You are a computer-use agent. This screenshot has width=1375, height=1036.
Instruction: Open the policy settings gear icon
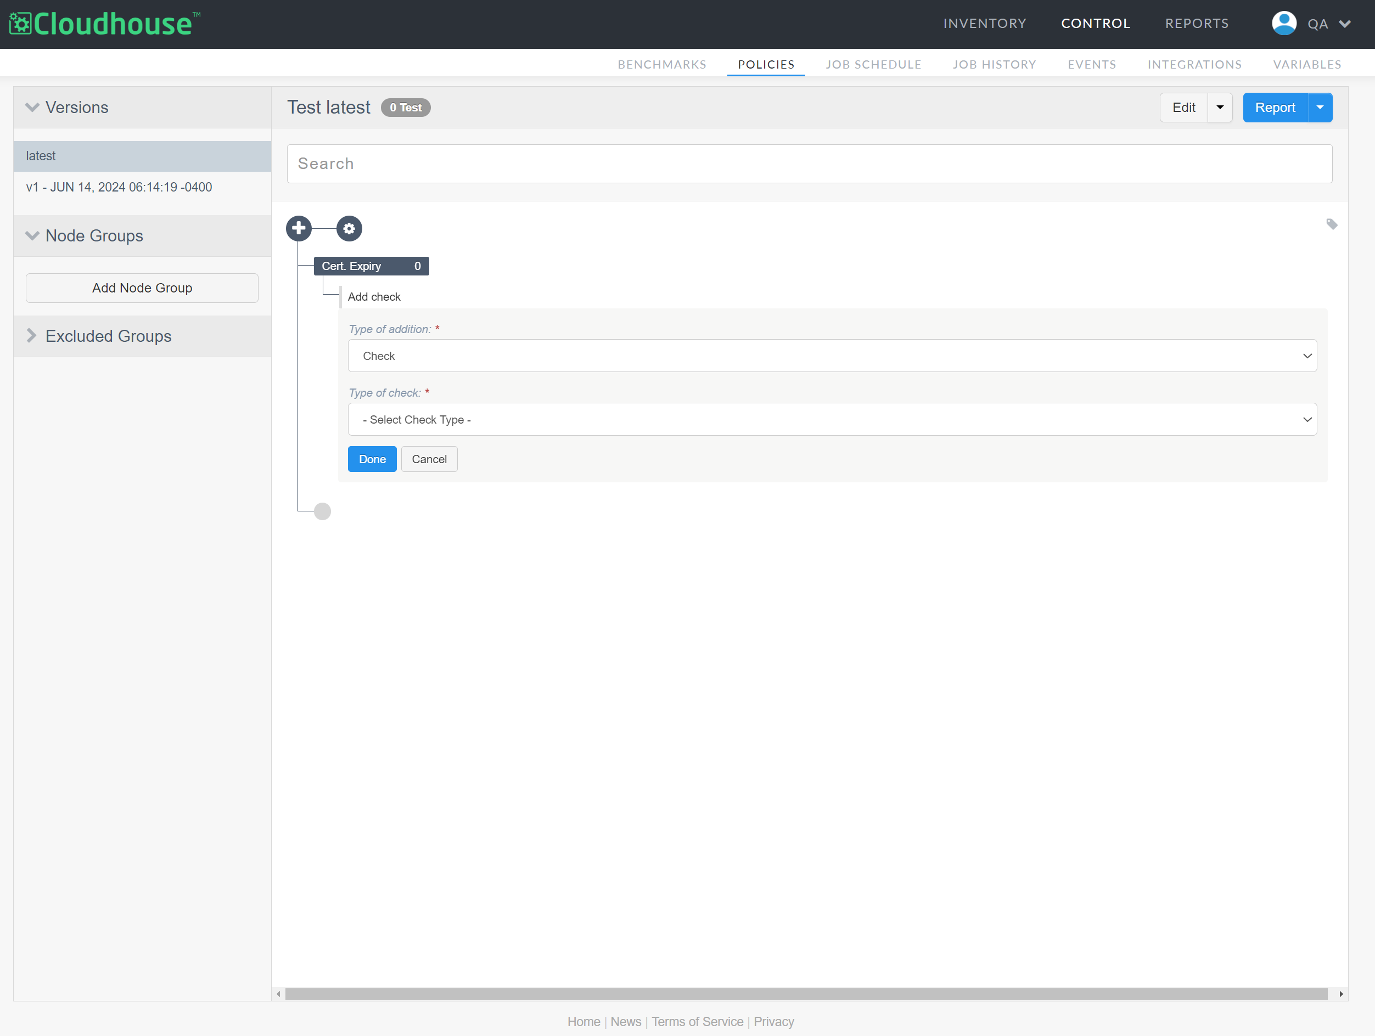click(349, 229)
